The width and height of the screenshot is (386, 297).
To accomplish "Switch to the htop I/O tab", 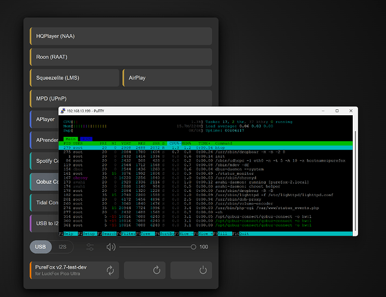I will tap(86, 139).
